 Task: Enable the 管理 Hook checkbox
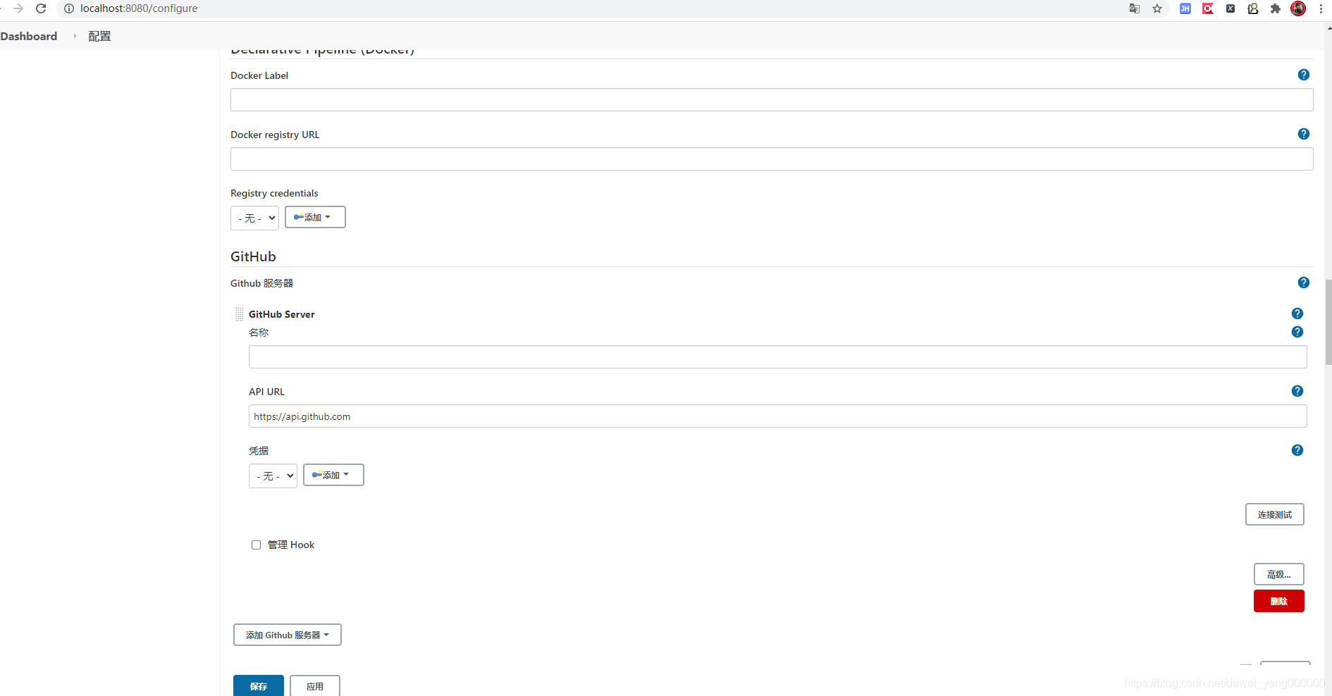(x=256, y=545)
